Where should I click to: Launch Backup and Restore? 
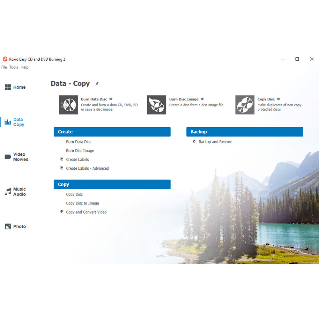tap(215, 142)
